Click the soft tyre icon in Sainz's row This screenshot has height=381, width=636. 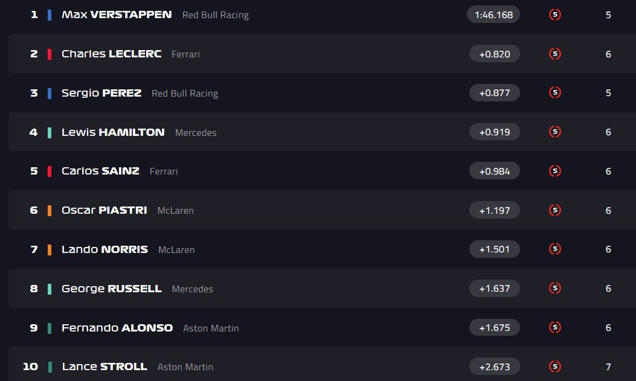554,171
